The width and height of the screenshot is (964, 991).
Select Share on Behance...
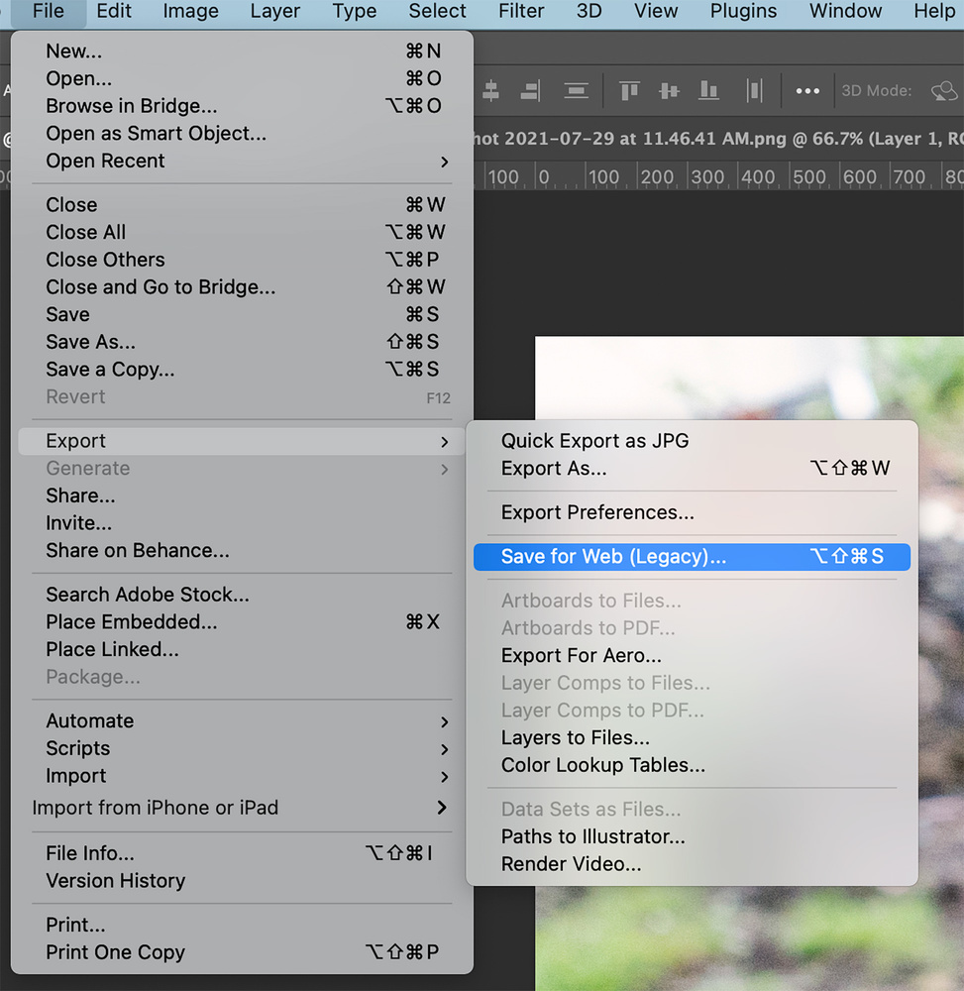[242, 551]
